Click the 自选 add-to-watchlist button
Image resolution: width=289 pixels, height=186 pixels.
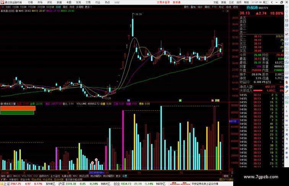228,7
